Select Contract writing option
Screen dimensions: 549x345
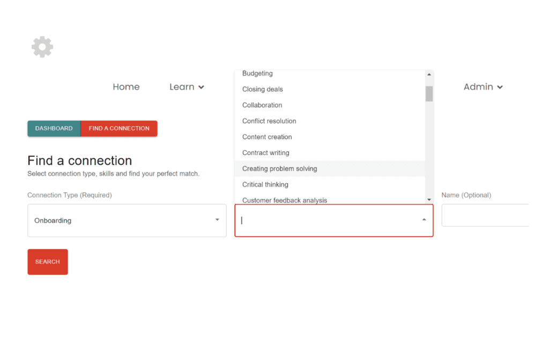(330, 152)
